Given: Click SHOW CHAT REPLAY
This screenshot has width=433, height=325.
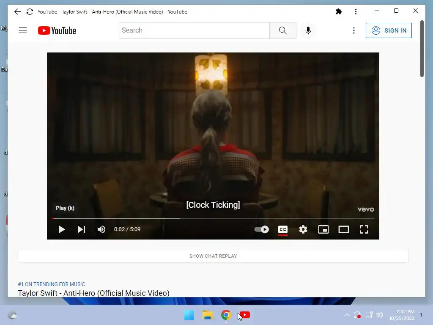Looking at the screenshot, I should tap(213, 256).
